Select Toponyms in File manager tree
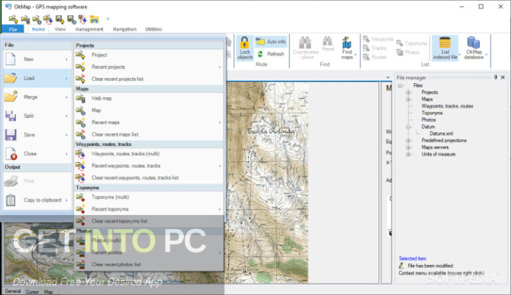Image resolution: width=511 pixels, height=295 pixels. (x=432, y=113)
